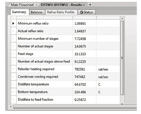Click the cal/sec unit for Condenser cooling
This screenshot has width=141, height=114.
click(x=103, y=77)
